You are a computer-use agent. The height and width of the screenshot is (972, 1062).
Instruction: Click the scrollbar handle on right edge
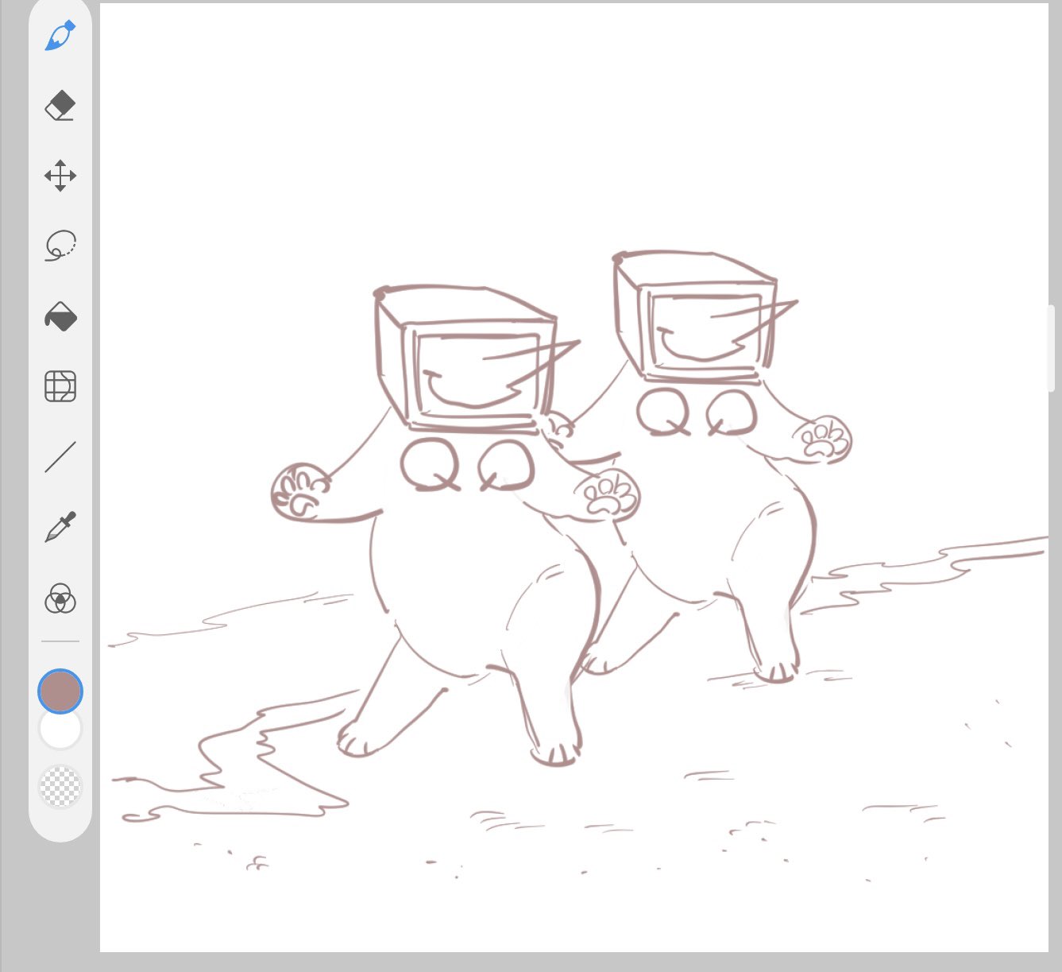1050,347
